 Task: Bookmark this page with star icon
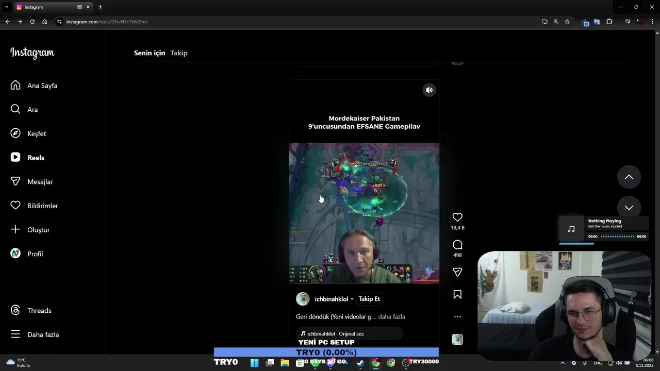coord(567,22)
